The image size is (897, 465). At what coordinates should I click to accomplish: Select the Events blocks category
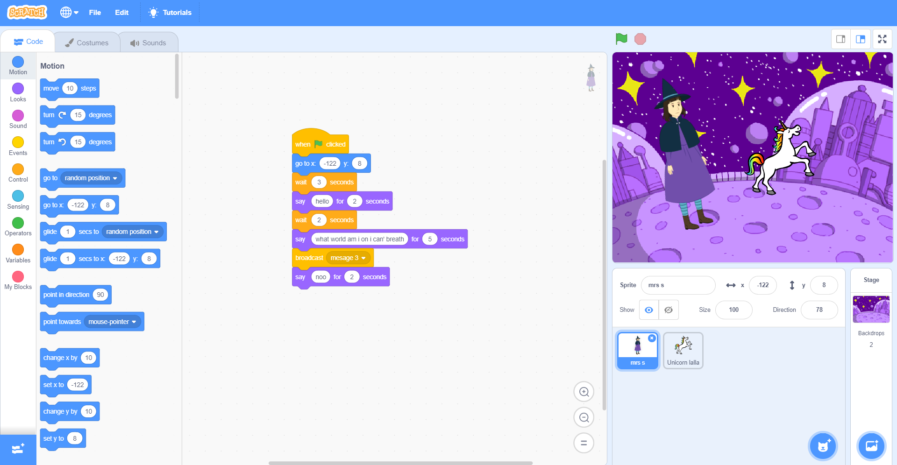(18, 146)
